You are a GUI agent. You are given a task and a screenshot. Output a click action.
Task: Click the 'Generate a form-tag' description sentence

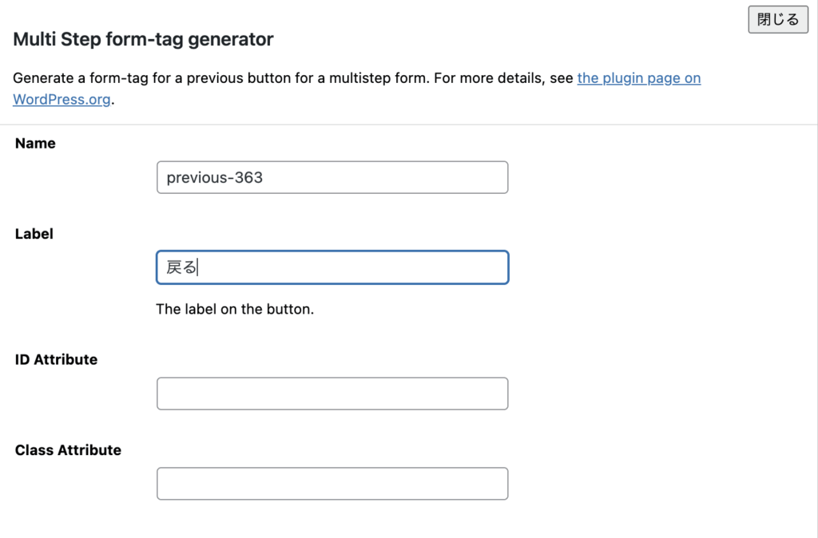(x=288, y=78)
